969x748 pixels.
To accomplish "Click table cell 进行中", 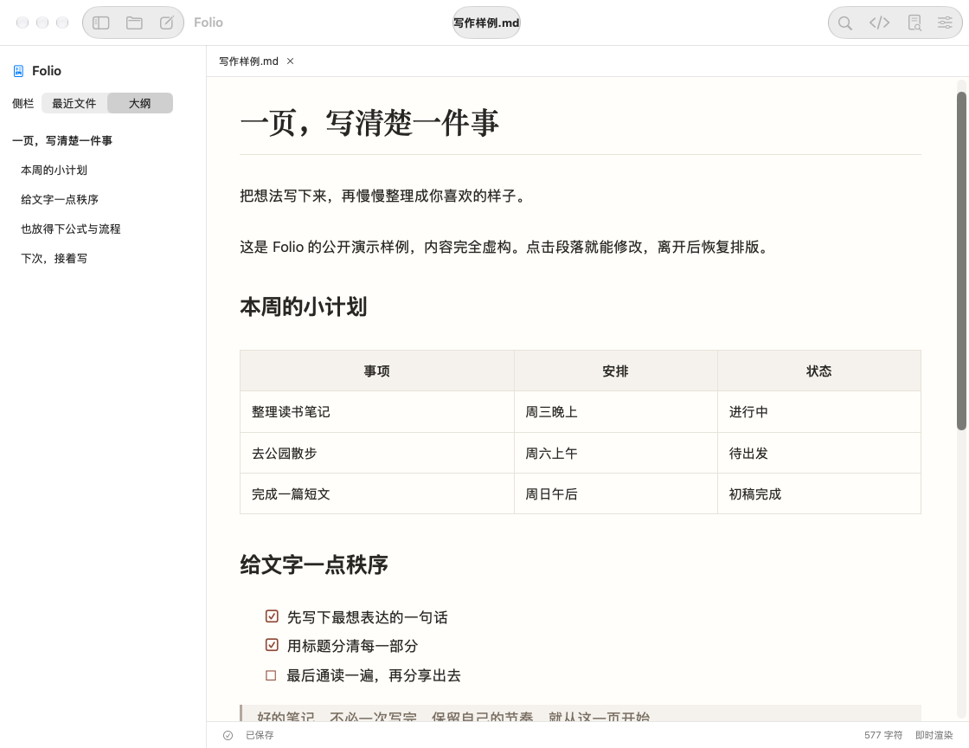I will pos(818,412).
